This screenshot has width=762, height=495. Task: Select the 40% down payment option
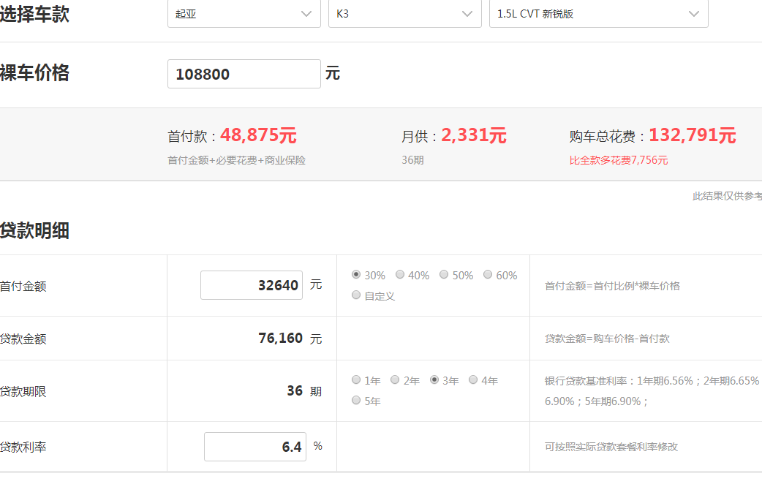click(400, 275)
